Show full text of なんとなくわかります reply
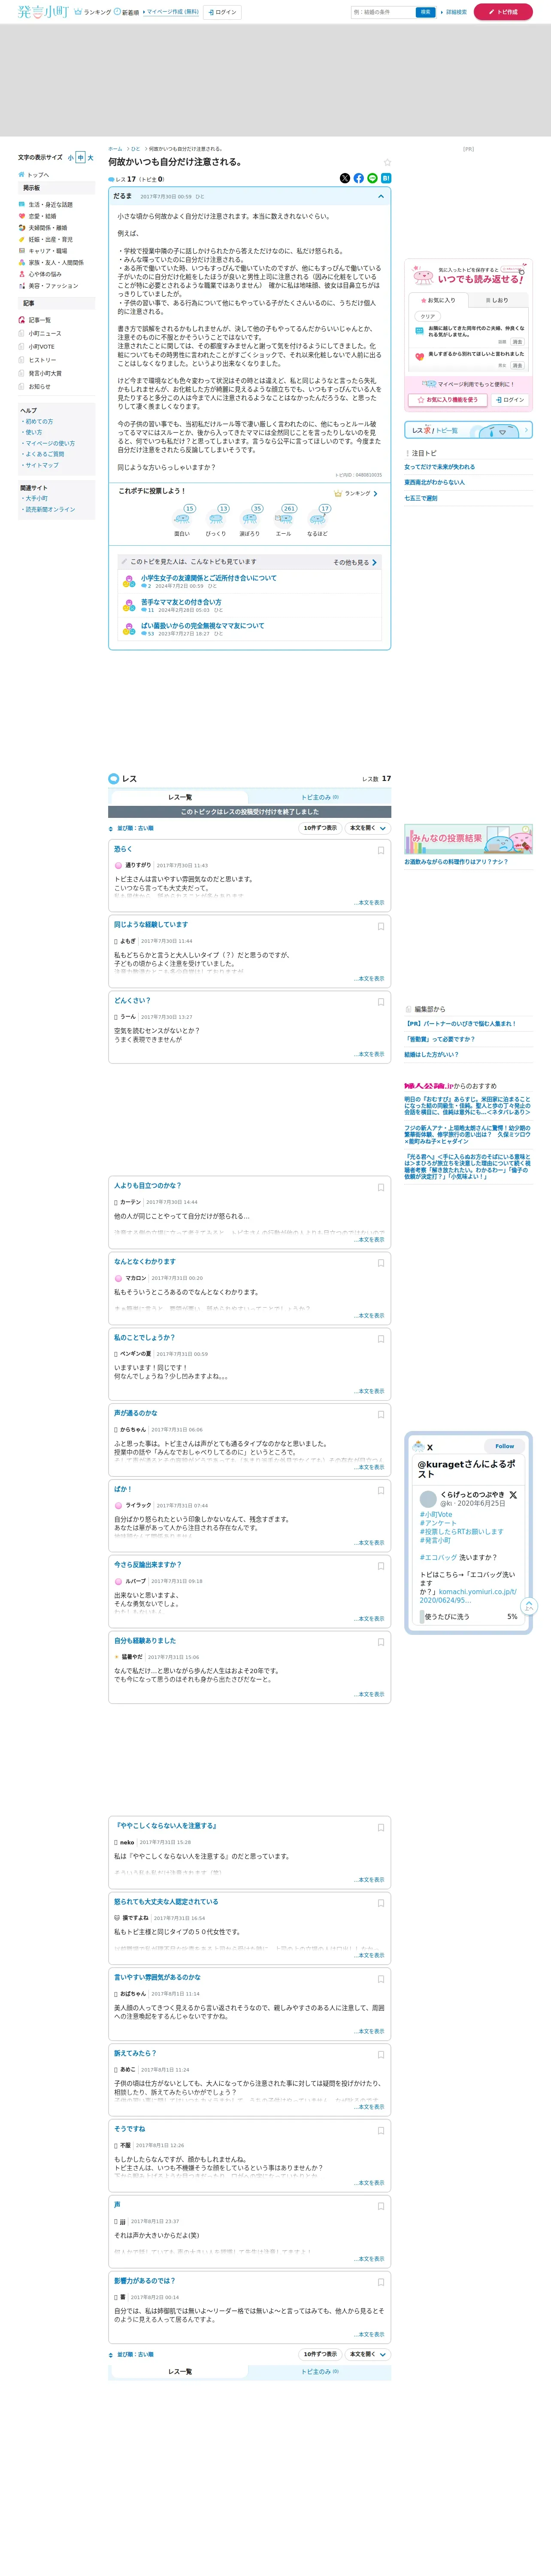The width and height of the screenshot is (551, 2576). tap(369, 1315)
